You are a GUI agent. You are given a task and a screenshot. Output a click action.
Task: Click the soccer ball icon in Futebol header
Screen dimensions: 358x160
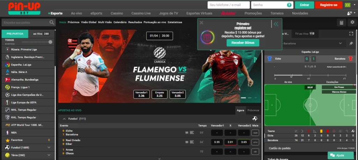click(255, 119)
